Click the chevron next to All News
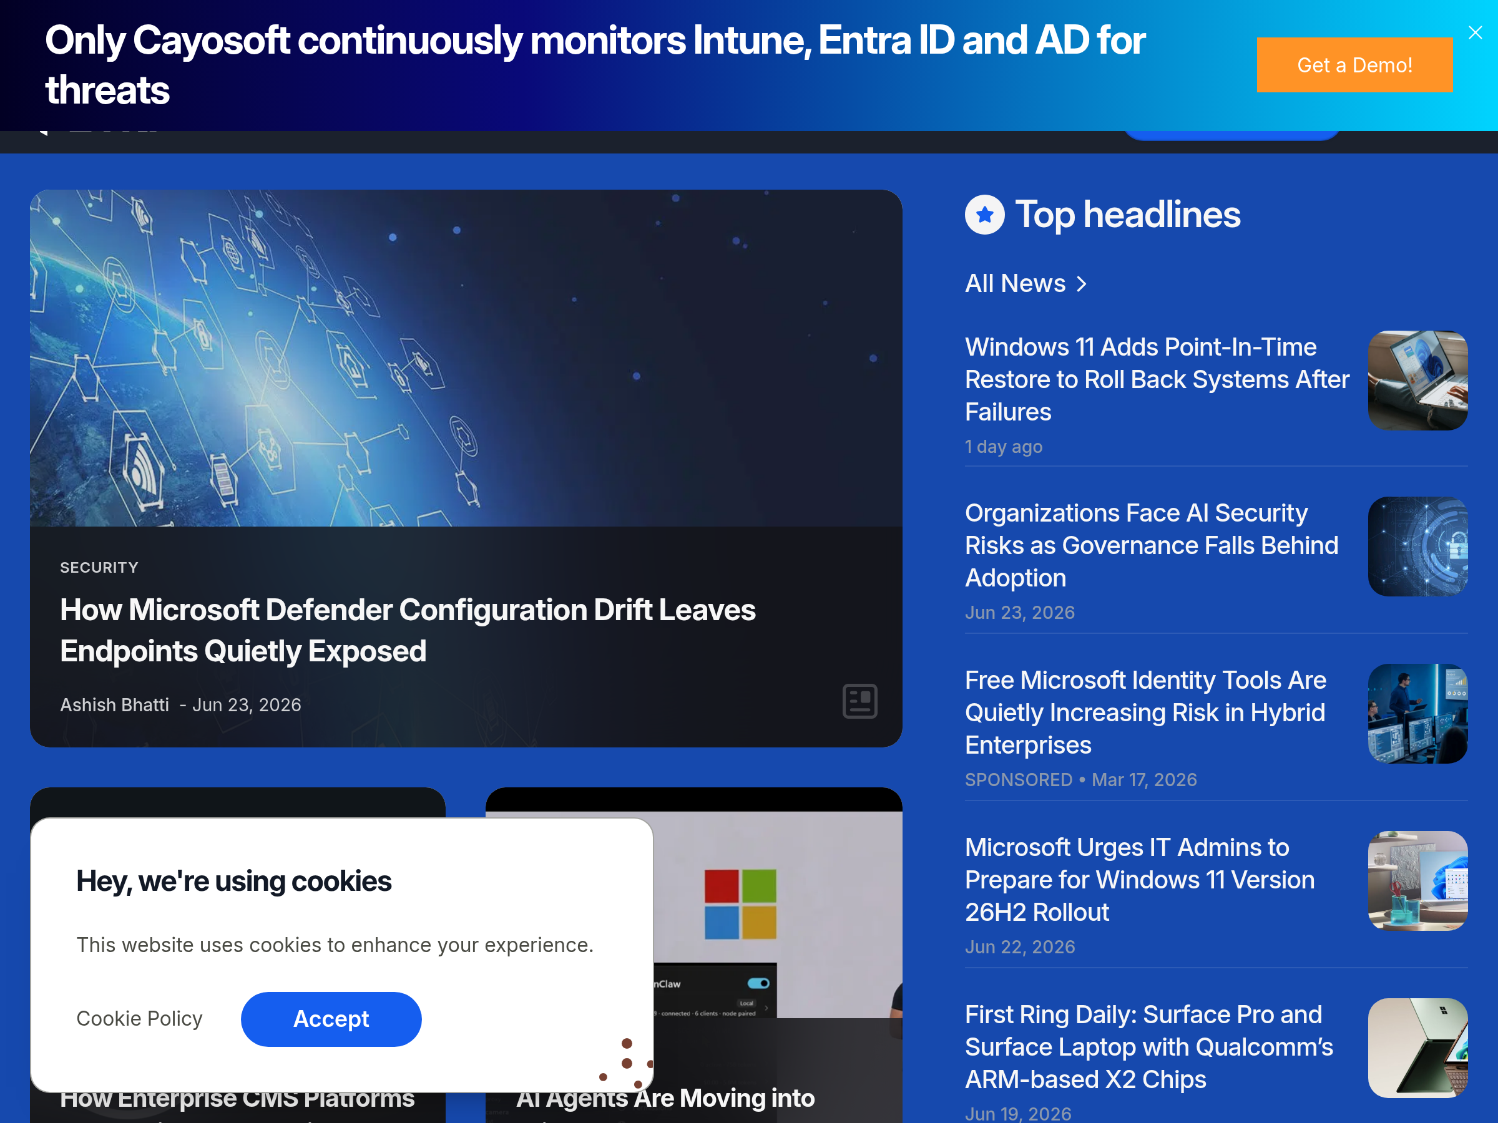 point(1082,284)
